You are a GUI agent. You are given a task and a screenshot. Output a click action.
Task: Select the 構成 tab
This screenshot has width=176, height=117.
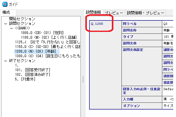[8, 12]
